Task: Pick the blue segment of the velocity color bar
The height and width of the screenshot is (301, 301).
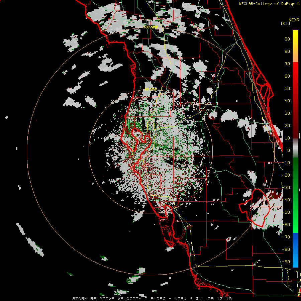Action: pyautogui.click(x=295, y=250)
